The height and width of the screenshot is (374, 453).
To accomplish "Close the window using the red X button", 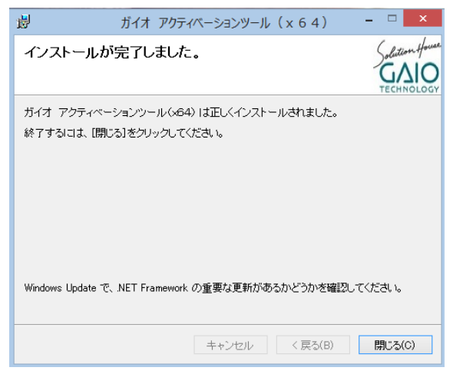I will click(422, 18).
